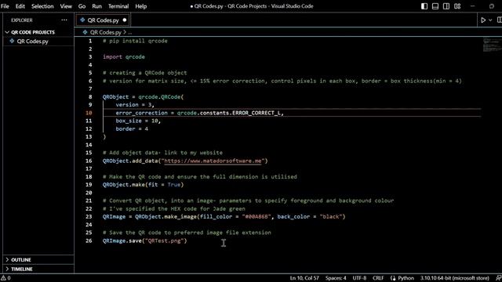The image size is (502, 282).
Task: Select QR Codes.py in the Explorer tree
Action: [x=32, y=42]
